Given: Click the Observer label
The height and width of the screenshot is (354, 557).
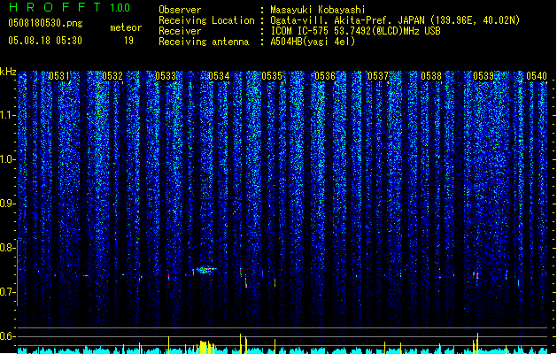Looking at the screenshot, I should pyautogui.click(x=180, y=10).
